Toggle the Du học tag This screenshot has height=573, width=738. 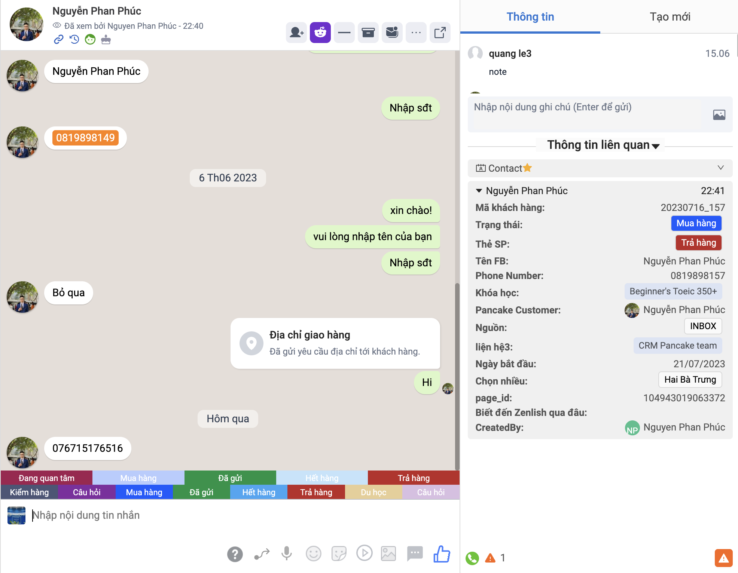click(x=373, y=492)
